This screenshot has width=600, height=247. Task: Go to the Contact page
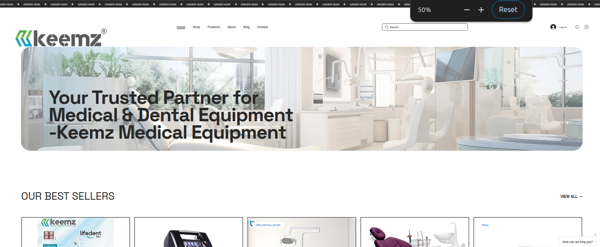tap(263, 27)
